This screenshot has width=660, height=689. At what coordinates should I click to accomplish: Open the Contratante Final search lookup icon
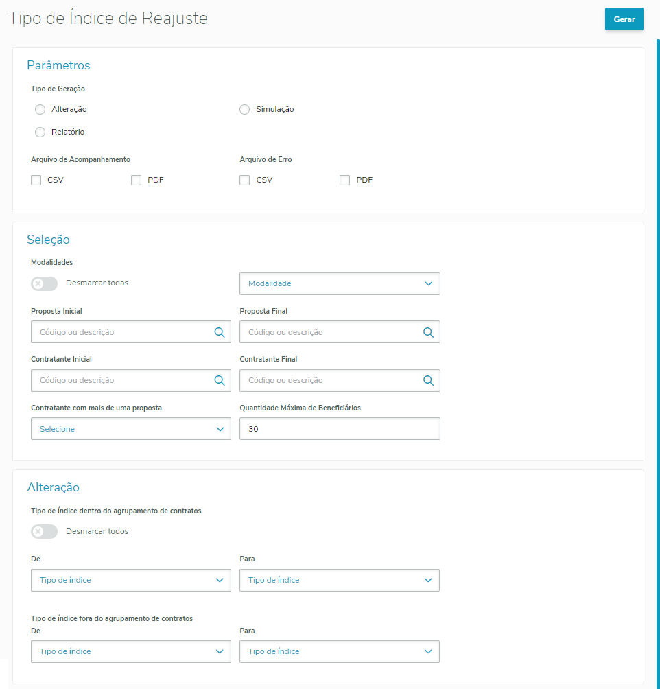(428, 380)
